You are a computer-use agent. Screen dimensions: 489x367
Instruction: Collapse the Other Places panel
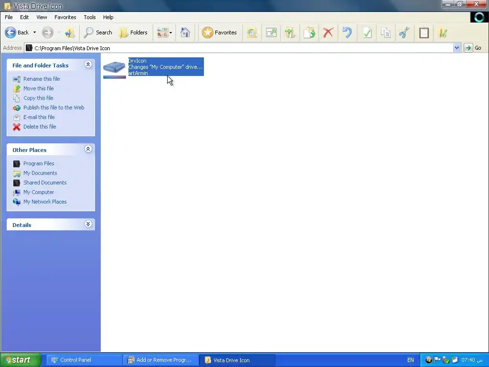(88, 149)
